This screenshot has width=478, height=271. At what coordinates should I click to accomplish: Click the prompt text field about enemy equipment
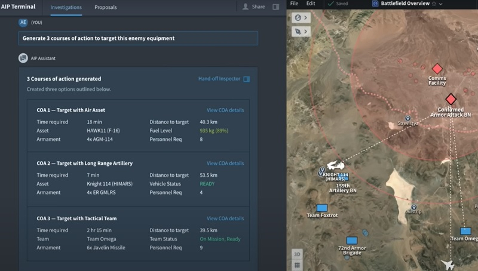point(138,38)
